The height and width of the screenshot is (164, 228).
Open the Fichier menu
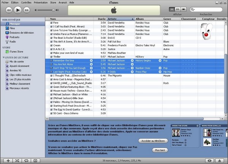pos(5,3)
